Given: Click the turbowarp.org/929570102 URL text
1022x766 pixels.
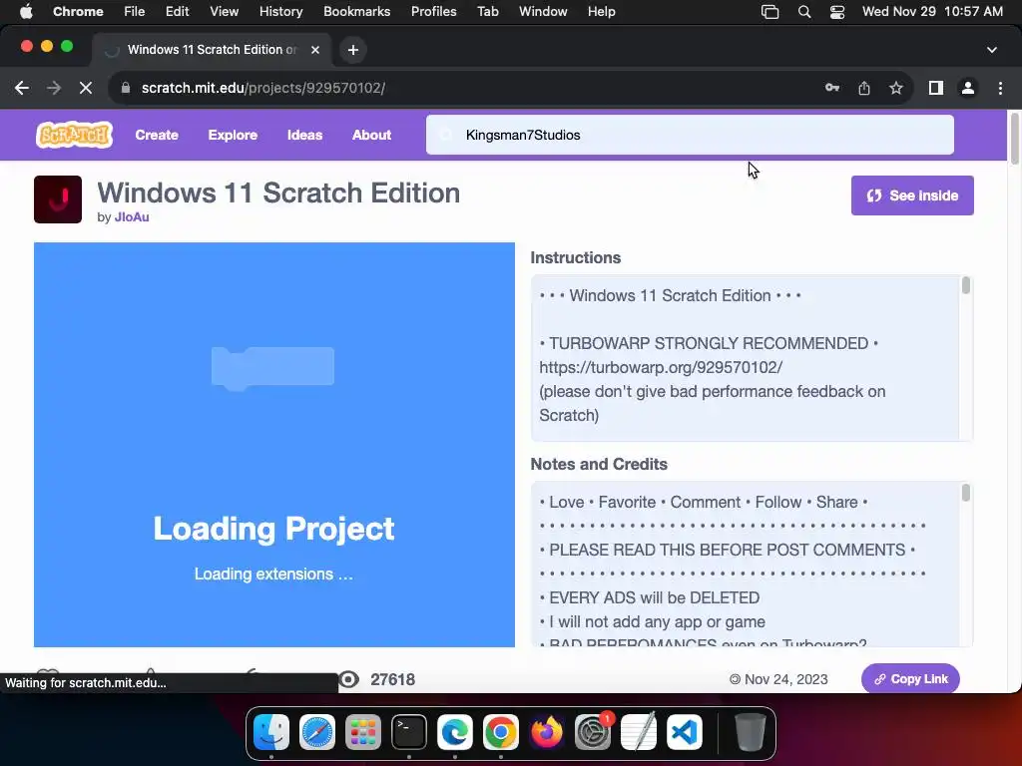Looking at the screenshot, I should pos(661,367).
